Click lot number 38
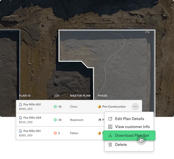This screenshot has width=174, height=159. pyautogui.click(x=60, y=107)
